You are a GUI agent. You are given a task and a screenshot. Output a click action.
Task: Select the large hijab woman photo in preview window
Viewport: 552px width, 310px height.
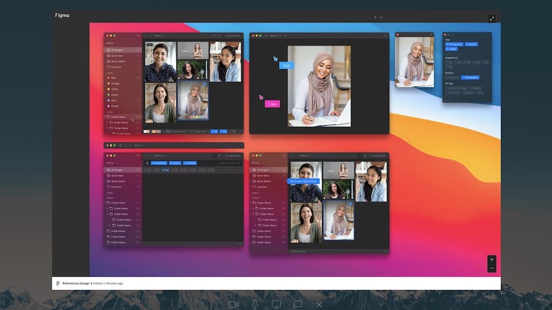click(319, 86)
